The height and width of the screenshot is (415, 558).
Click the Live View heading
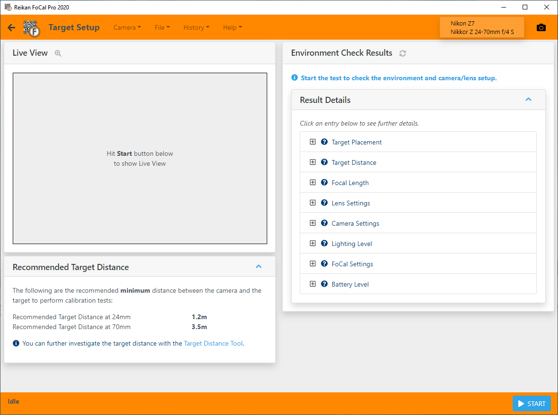[30, 53]
